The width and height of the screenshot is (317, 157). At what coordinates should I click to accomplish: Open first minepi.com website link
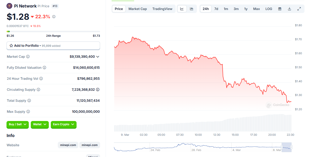click(68, 145)
